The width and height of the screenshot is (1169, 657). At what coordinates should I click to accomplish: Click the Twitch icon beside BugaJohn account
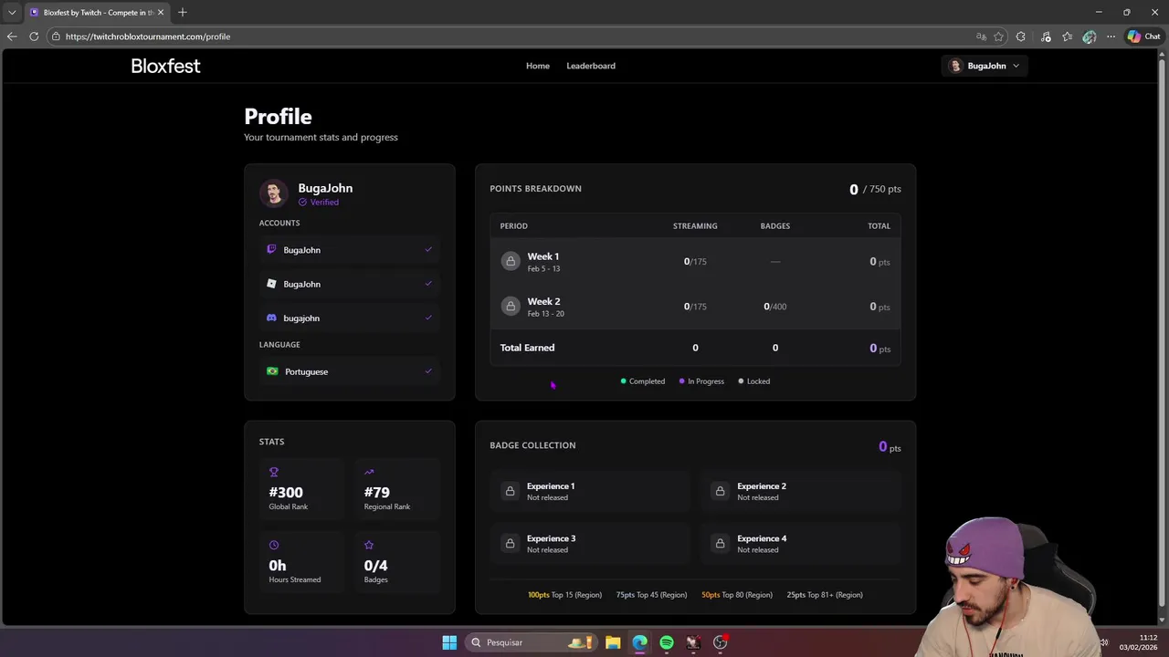271,249
